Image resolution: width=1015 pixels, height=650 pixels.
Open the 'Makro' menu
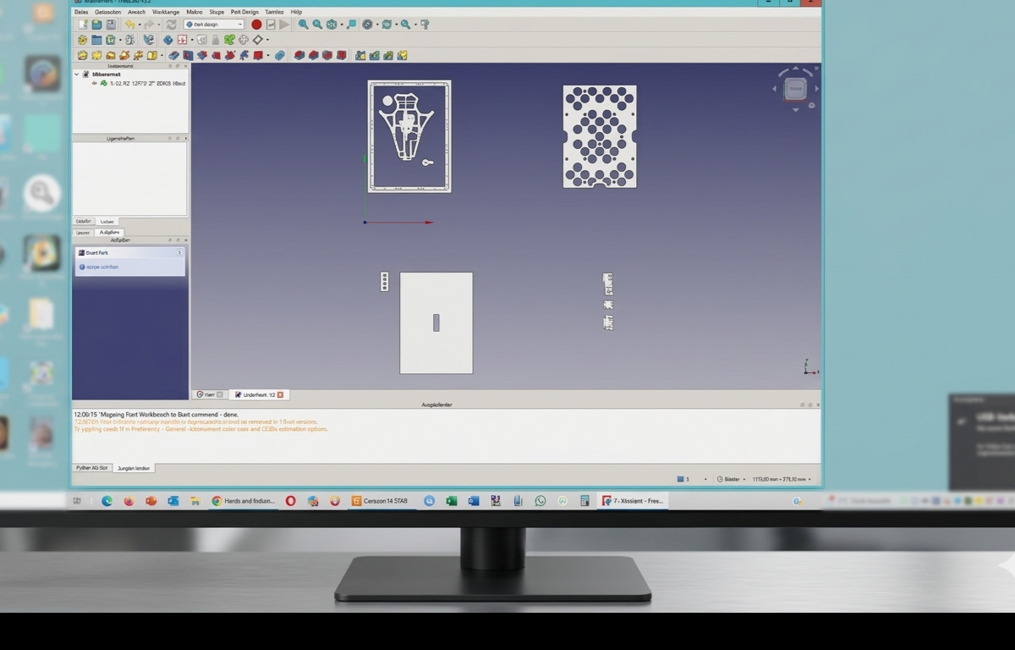tap(195, 12)
